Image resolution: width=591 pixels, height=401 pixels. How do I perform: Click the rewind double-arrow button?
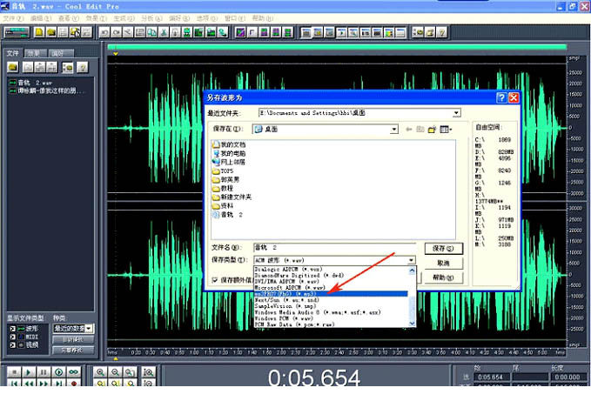(x=29, y=383)
